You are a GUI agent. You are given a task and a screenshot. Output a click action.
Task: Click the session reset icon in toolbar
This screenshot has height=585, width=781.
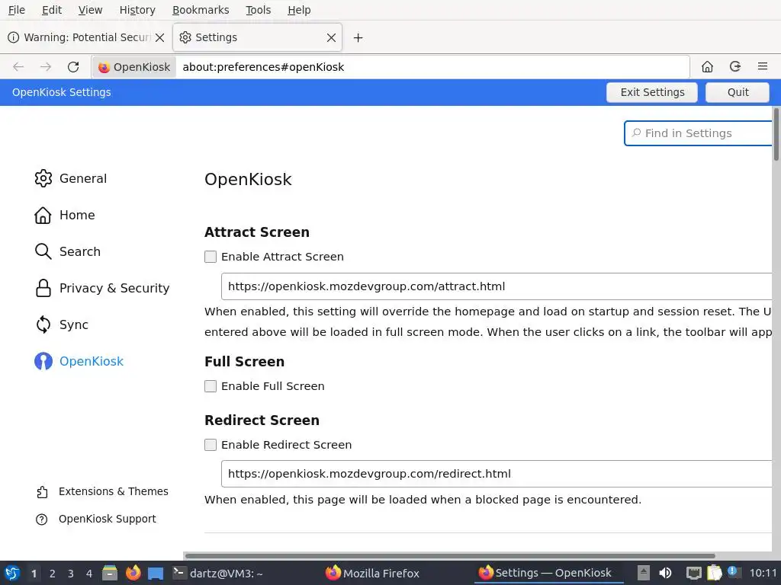coord(735,67)
